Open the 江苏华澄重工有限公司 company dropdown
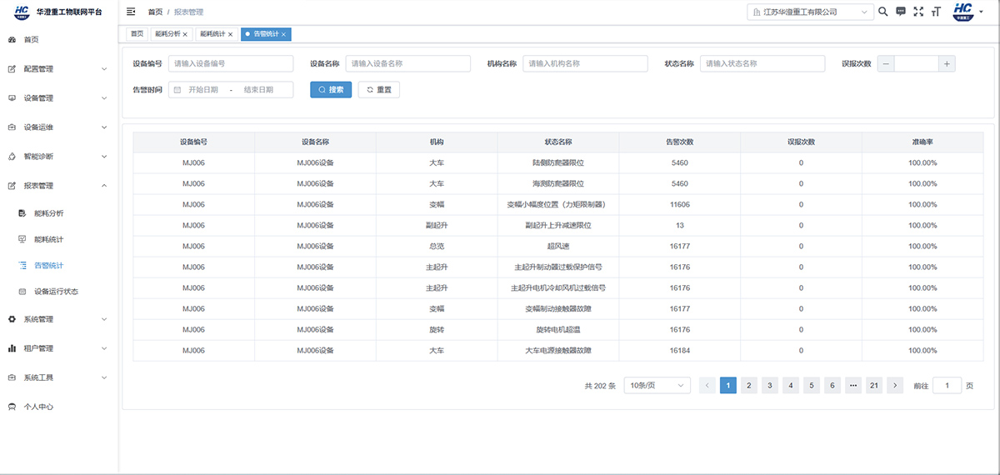 point(809,12)
